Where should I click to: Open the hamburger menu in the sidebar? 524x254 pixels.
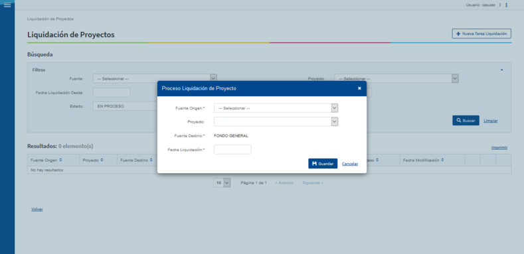[7, 5]
